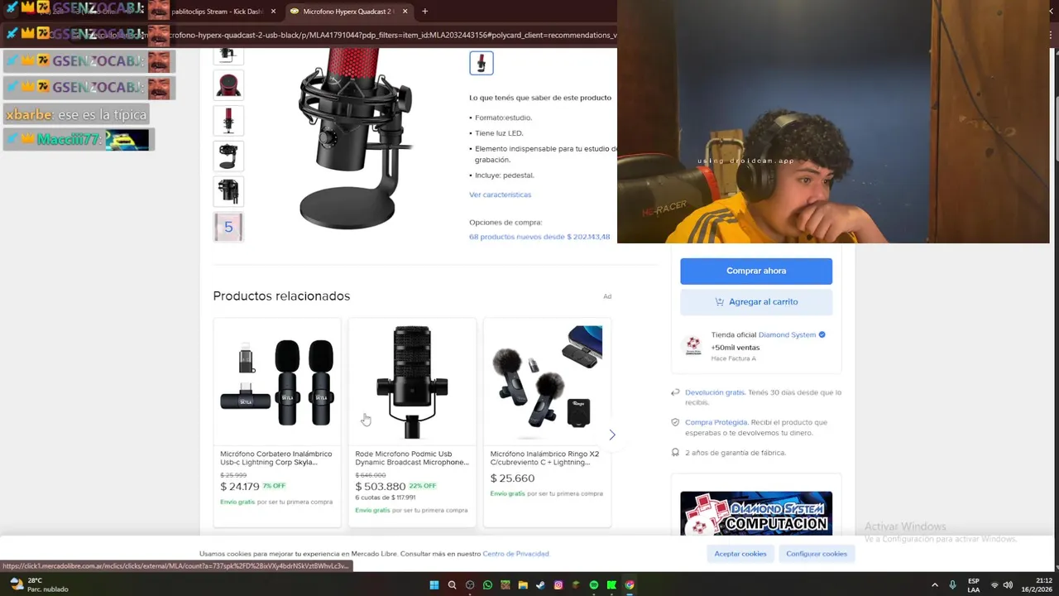Open 68 productos nuevos link
The image size is (1059, 596).
tap(539, 237)
